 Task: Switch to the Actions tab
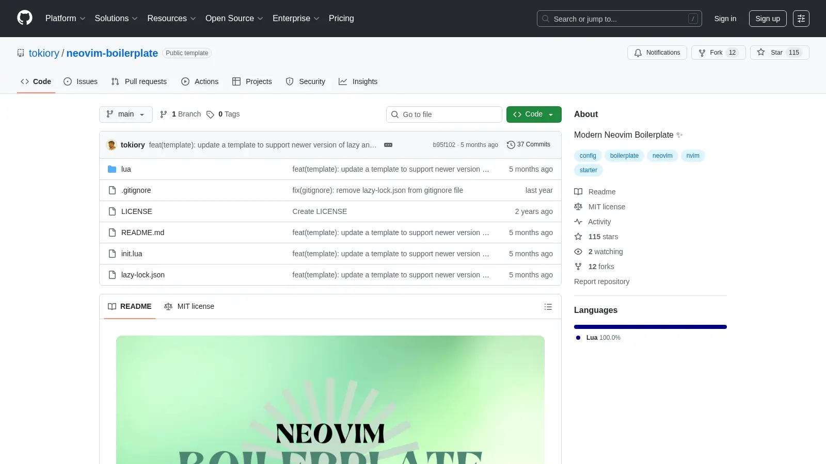(x=200, y=81)
